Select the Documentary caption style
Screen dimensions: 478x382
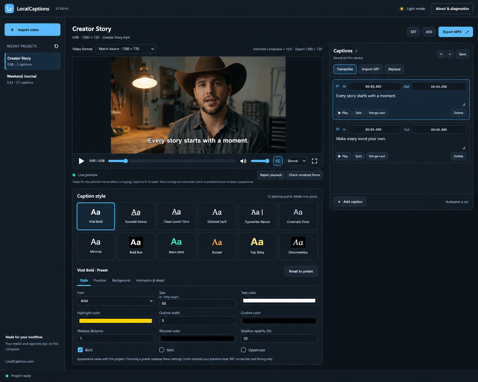pyautogui.click(x=298, y=246)
